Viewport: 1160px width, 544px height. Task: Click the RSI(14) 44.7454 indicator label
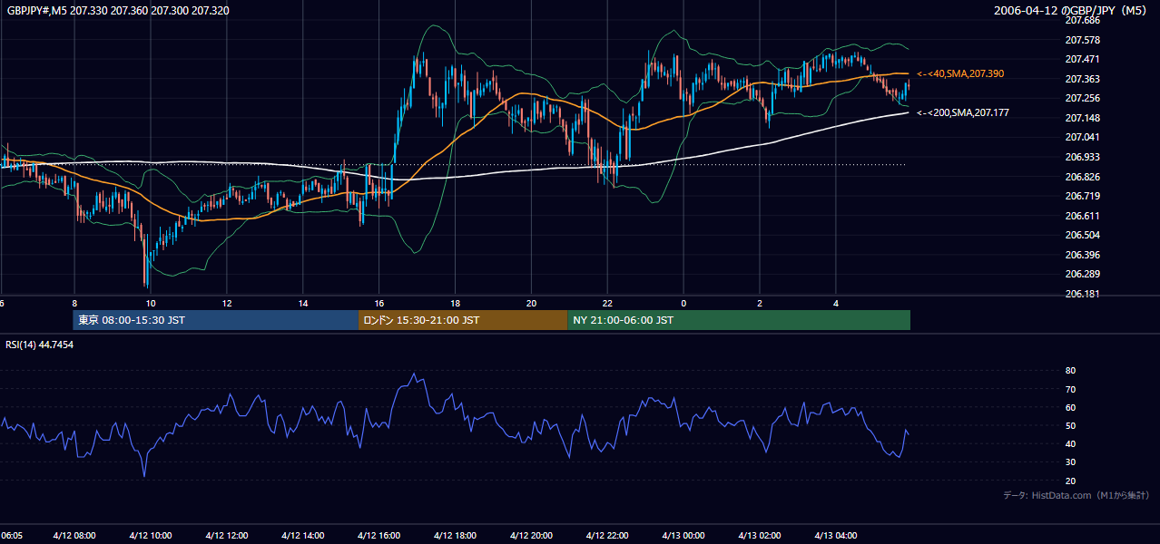pos(40,345)
